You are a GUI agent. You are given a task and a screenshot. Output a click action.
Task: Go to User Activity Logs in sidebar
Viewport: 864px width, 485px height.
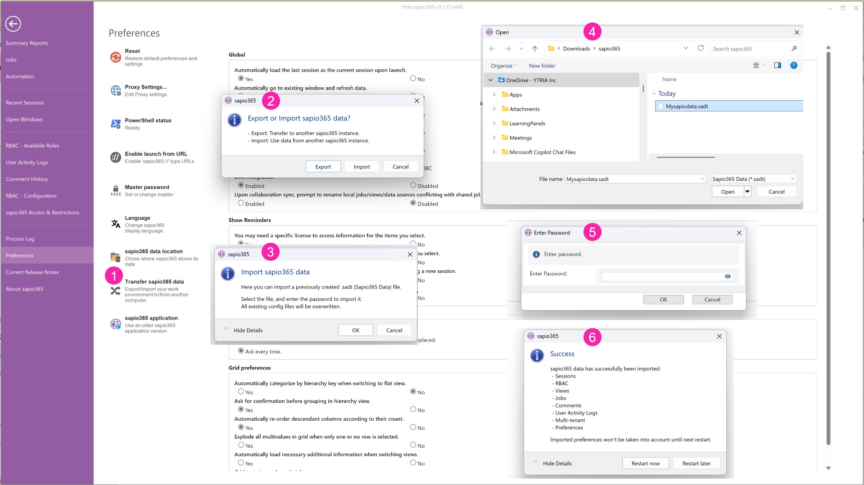pos(27,162)
